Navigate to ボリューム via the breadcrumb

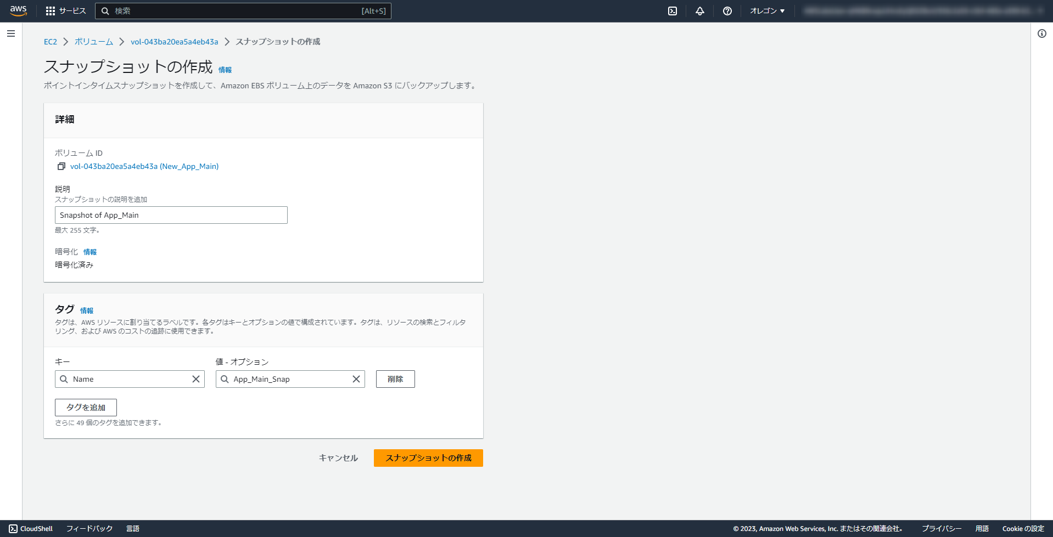pyautogui.click(x=93, y=41)
